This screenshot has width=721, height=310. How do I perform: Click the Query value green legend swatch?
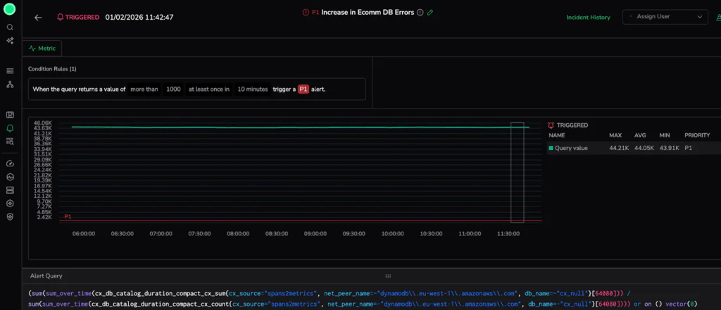[x=551, y=148]
